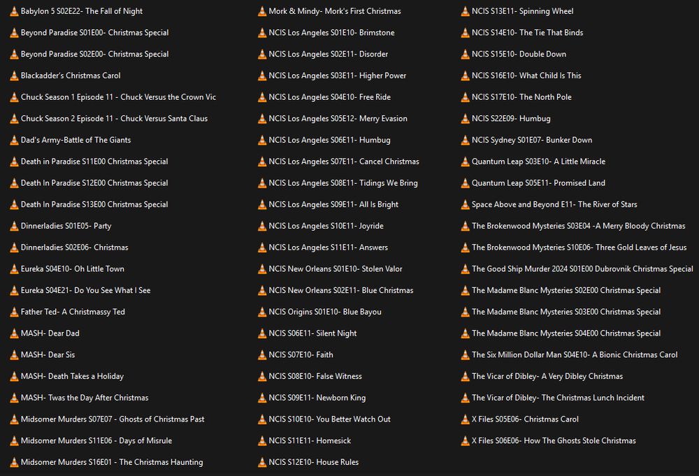699x476 pixels.
Task: Click the cone icon next to NCIS Origins S01E10
Action: pyautogui.click(x=262, y=312)
